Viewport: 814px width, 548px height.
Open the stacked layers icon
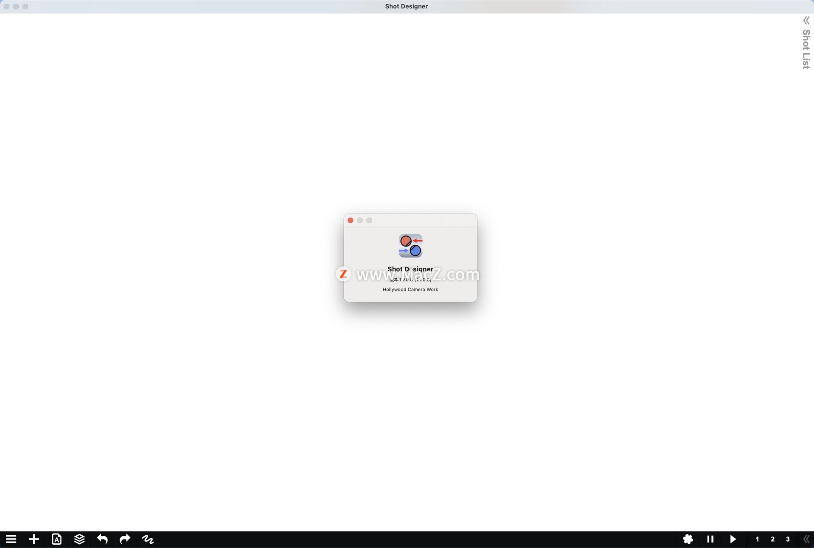pos(79,539)
